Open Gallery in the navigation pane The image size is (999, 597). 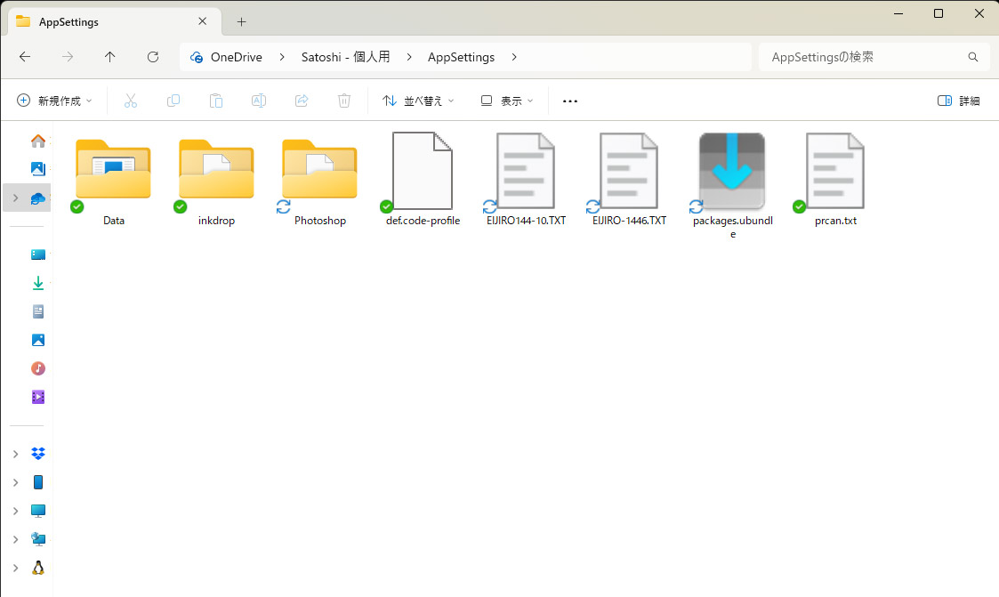(x=38, y=169)
